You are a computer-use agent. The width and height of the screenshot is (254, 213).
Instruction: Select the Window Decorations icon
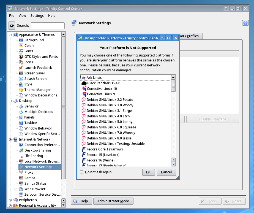[x=21, y=95]
